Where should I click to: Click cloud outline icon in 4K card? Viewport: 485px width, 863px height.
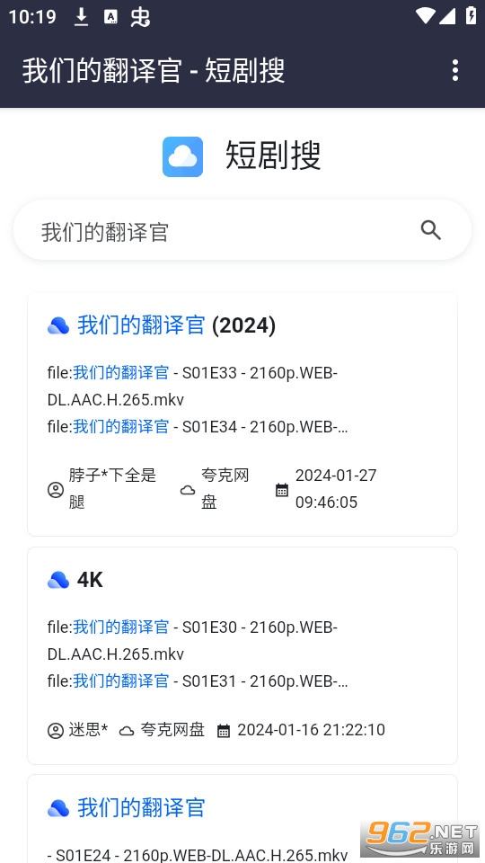pyautogui.click(x=127, y=731)
